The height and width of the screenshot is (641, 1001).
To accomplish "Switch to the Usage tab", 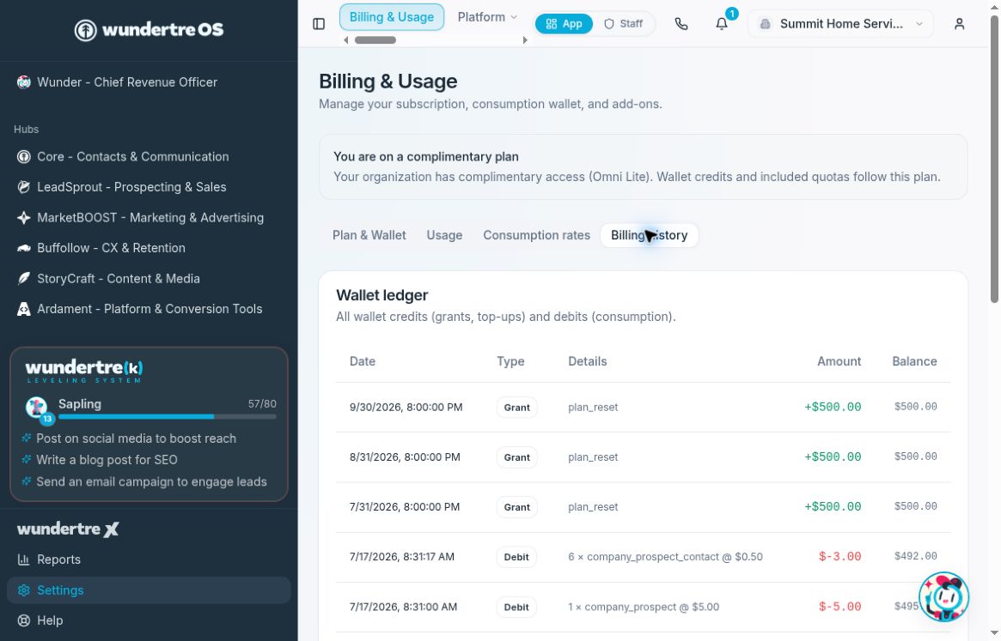I will click(x=444, y=235).
